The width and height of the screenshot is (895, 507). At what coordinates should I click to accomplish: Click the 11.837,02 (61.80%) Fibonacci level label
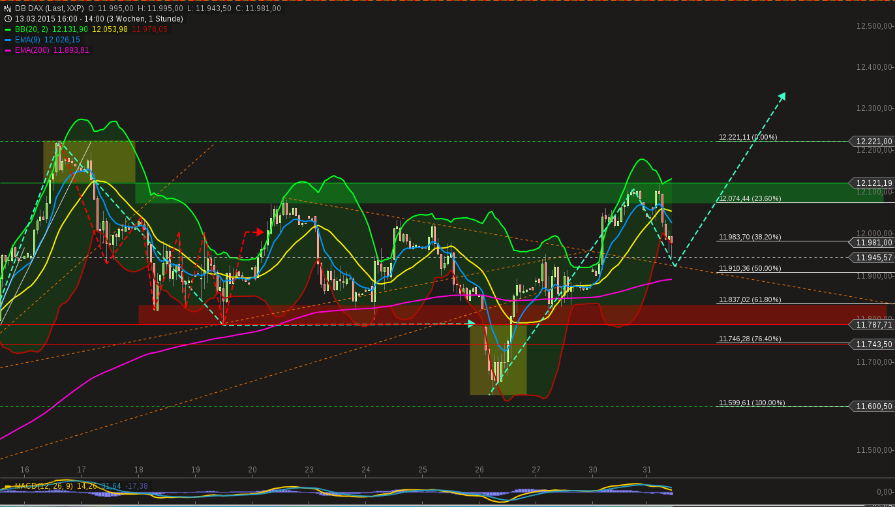[x=749, y=300]
